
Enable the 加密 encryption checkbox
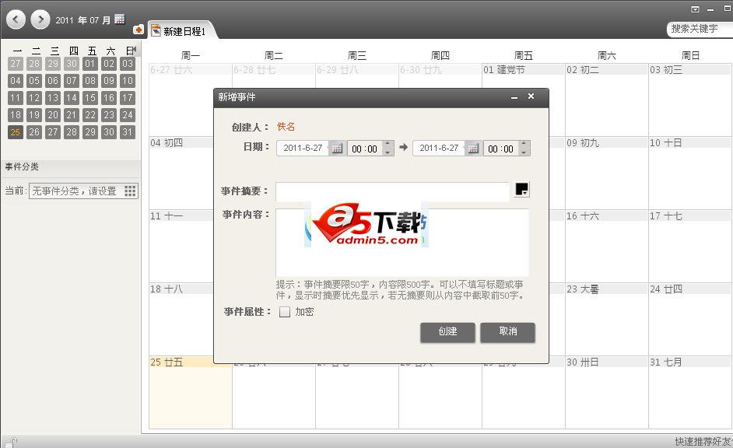(285, 312)
